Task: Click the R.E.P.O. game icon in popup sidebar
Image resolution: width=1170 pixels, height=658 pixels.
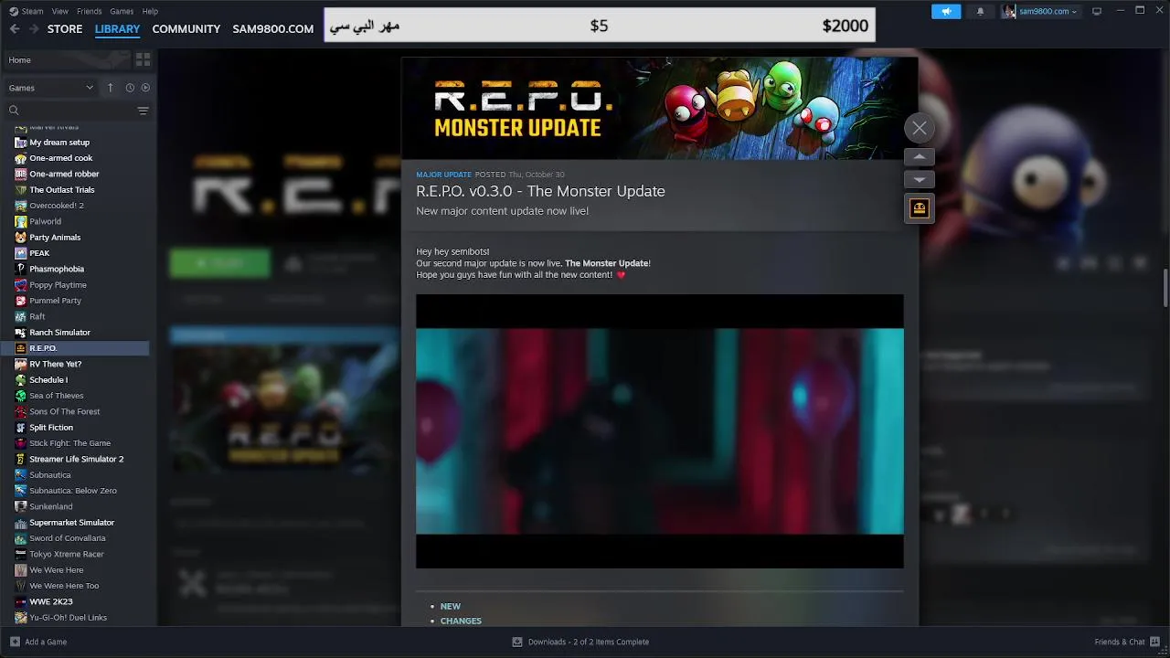Action: coord(920,208)
